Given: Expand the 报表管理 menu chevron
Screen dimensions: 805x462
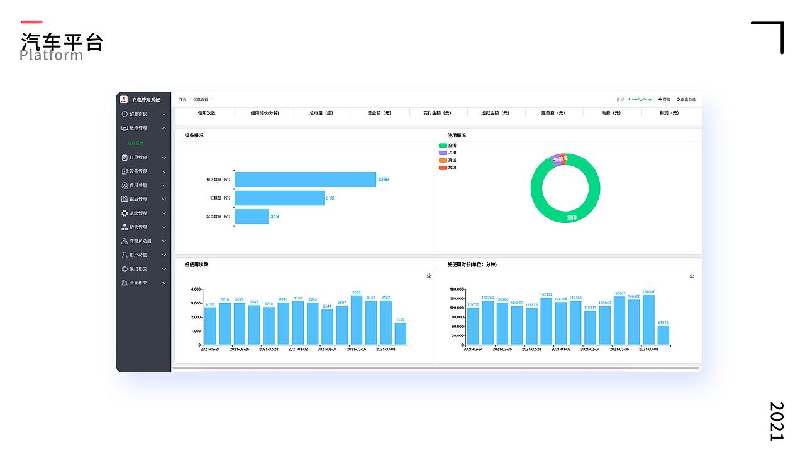Looking at the screenshot, I should click(164, 199).
